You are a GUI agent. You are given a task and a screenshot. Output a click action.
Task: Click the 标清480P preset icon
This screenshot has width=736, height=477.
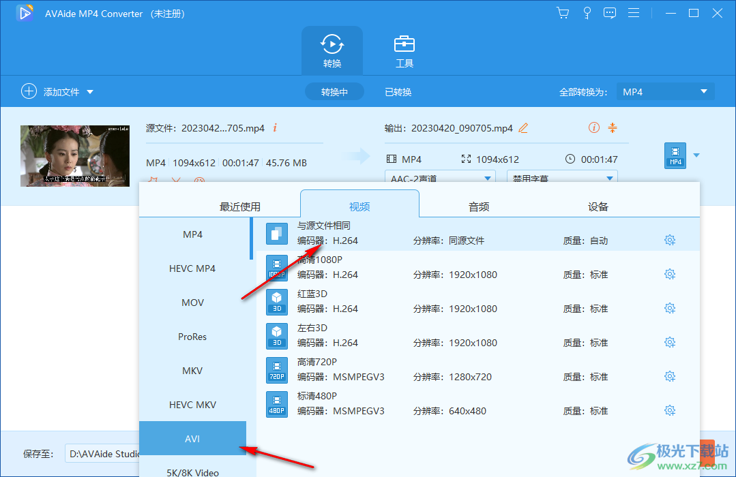click(277, 404)
